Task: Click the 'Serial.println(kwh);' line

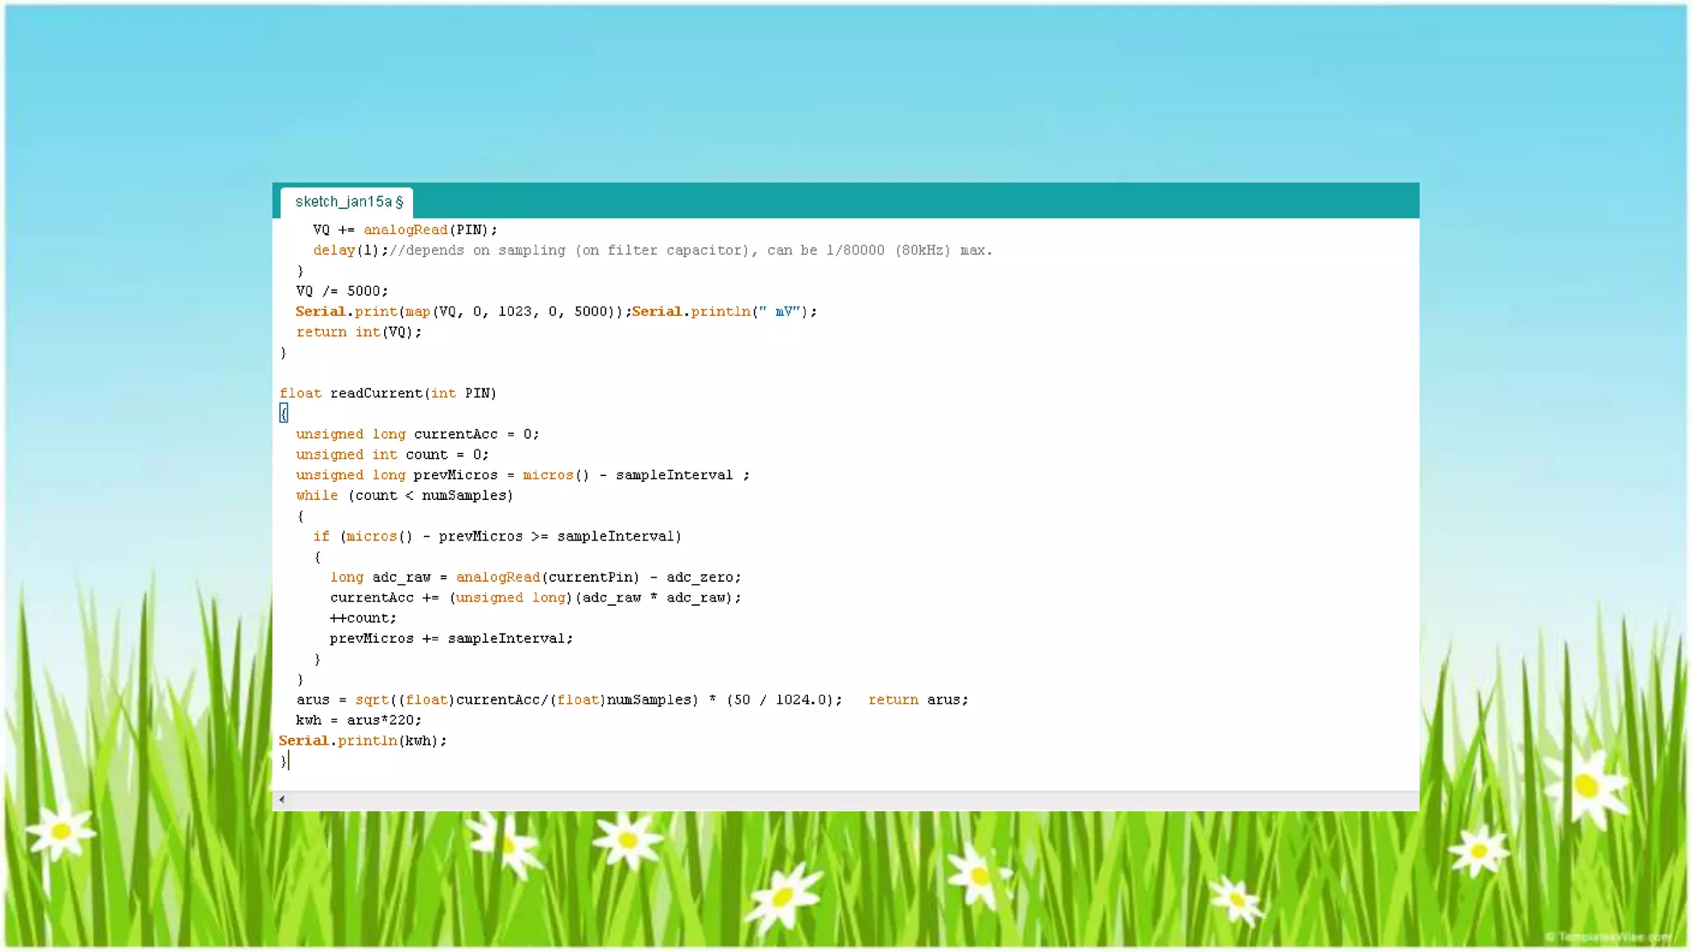Action: pyautogui.click(x=362, y=740)
